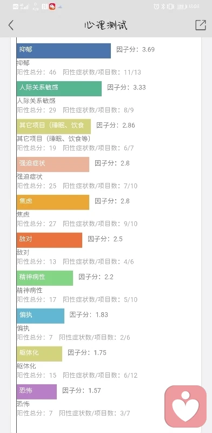This screenshot has width=212, height=433.
Task: Tap the back arrow icon
Action: tap(11, 25)
